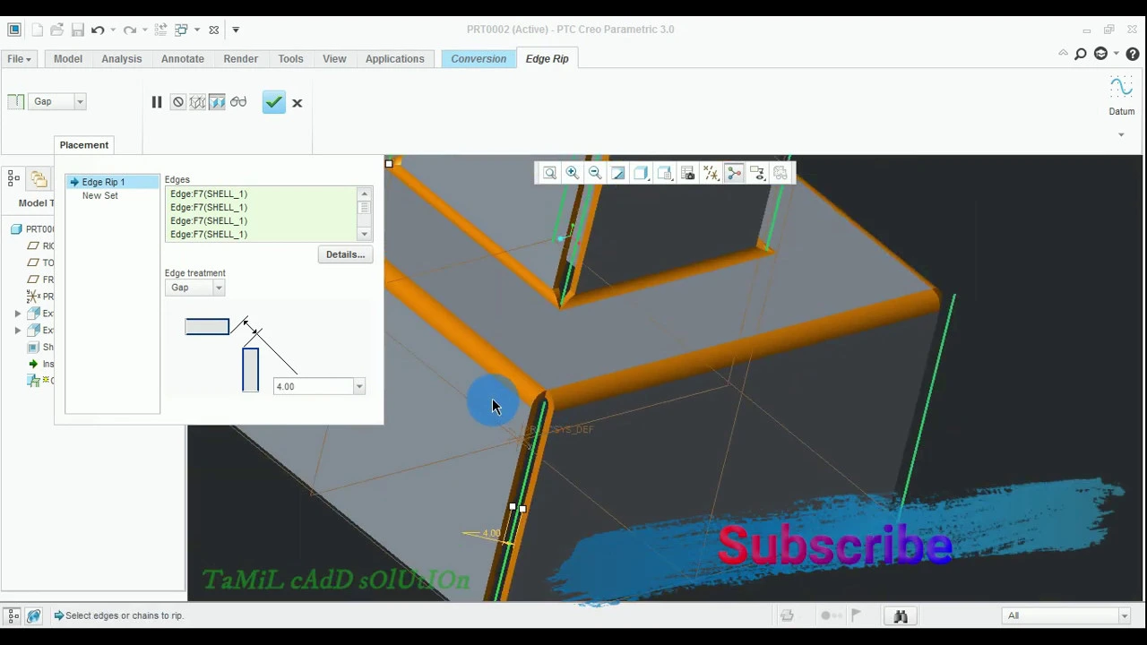Click the Refit zoom icon in graphics toolbar
This screenshot has width=1147, height=645.
[x=549, y=173]
